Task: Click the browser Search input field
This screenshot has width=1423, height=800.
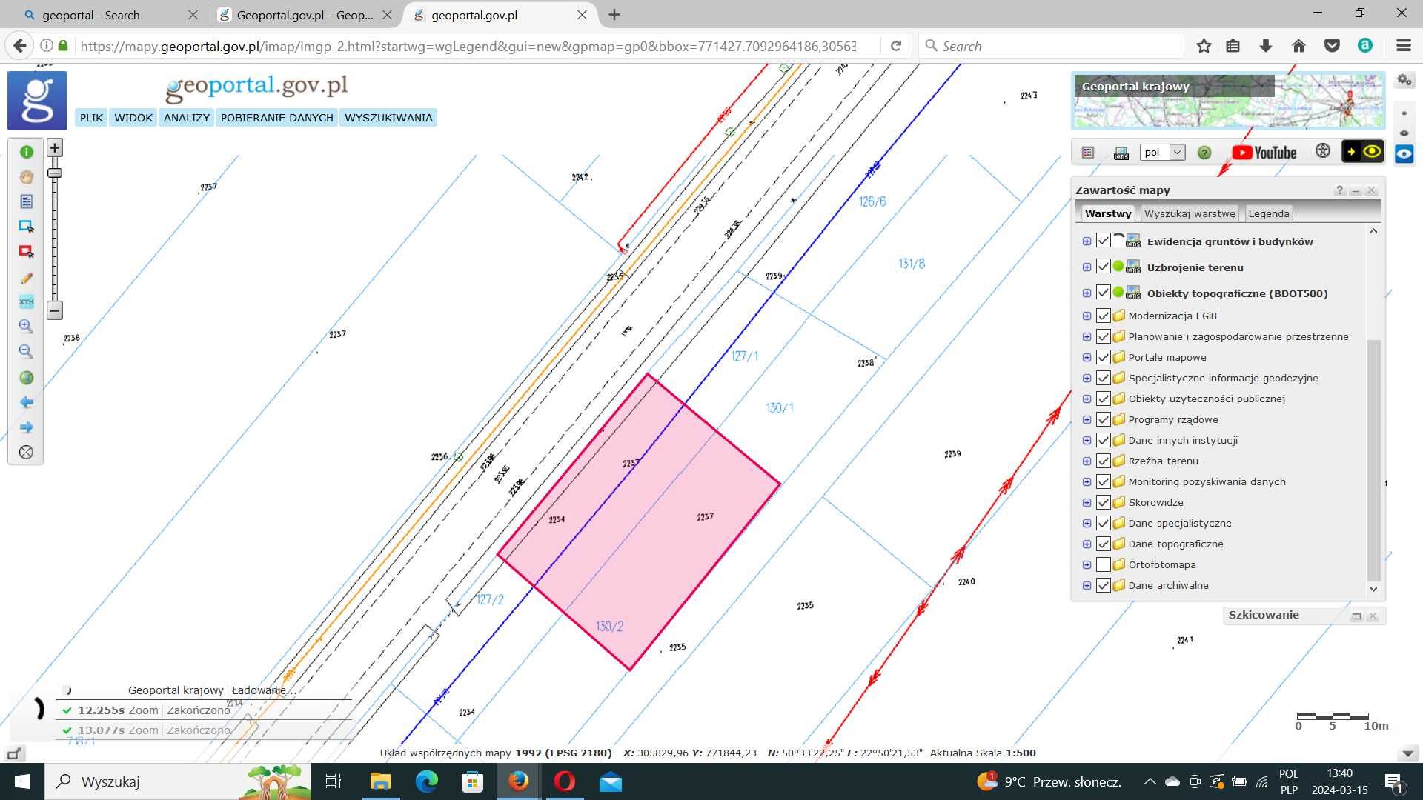Action: click(x=1052, y=46)
